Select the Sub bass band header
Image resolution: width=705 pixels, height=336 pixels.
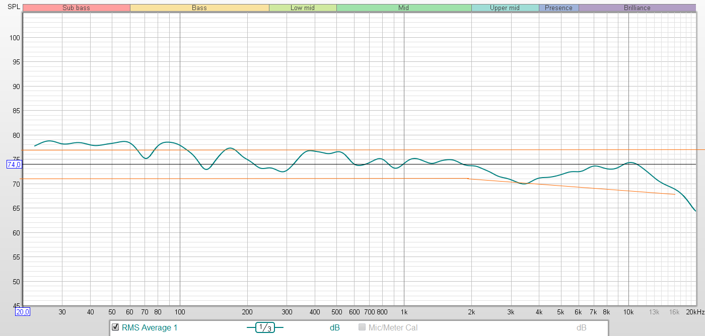76,8
